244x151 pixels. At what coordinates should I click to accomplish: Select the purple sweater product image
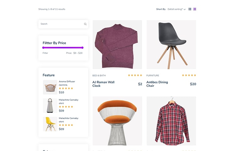tap(117, 44)
